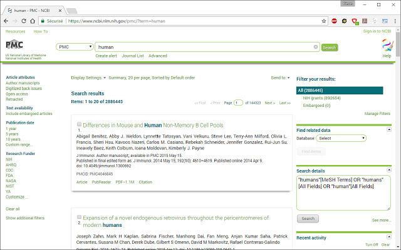Open the PMC database dropdown
The height and width of the screenshot is (250, 401).
pyautogui.click(x=75, y=47)
